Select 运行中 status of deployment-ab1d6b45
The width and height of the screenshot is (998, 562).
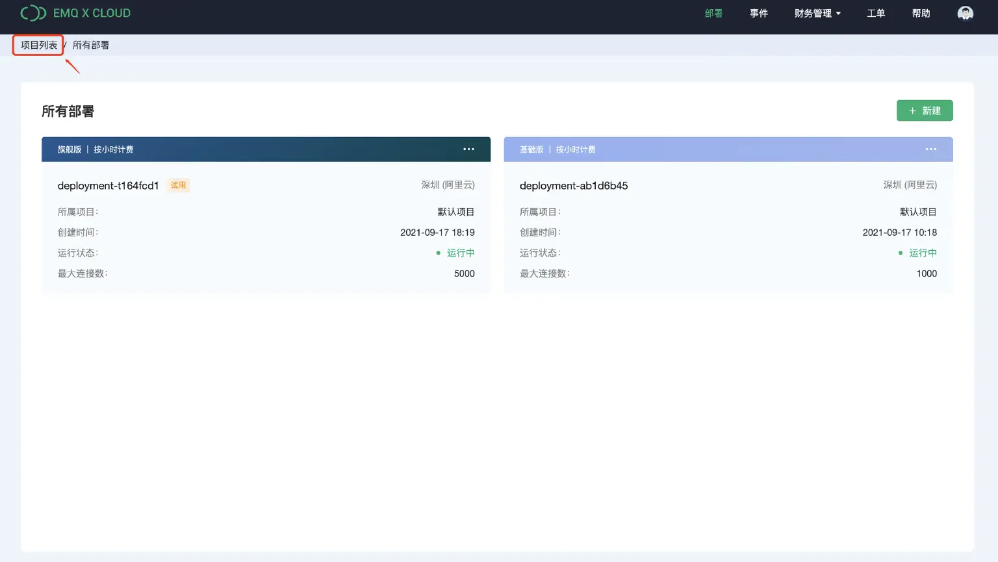click(x=923, y=253)
